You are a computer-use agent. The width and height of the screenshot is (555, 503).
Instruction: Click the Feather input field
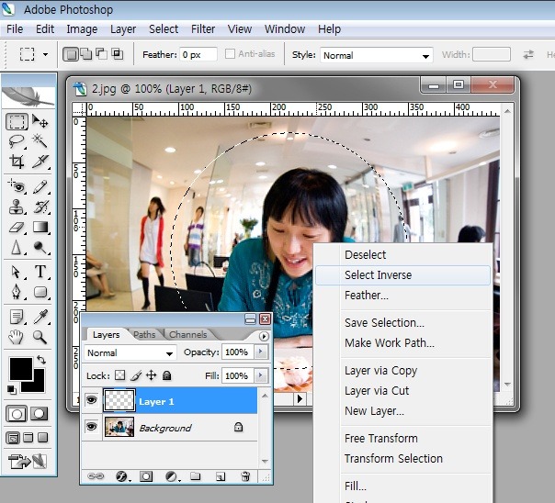point(198,55)
